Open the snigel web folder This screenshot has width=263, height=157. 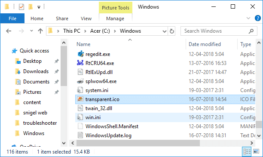pos(35,113)
